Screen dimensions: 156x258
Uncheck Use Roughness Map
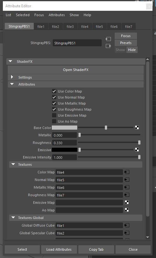click(54, 109)
